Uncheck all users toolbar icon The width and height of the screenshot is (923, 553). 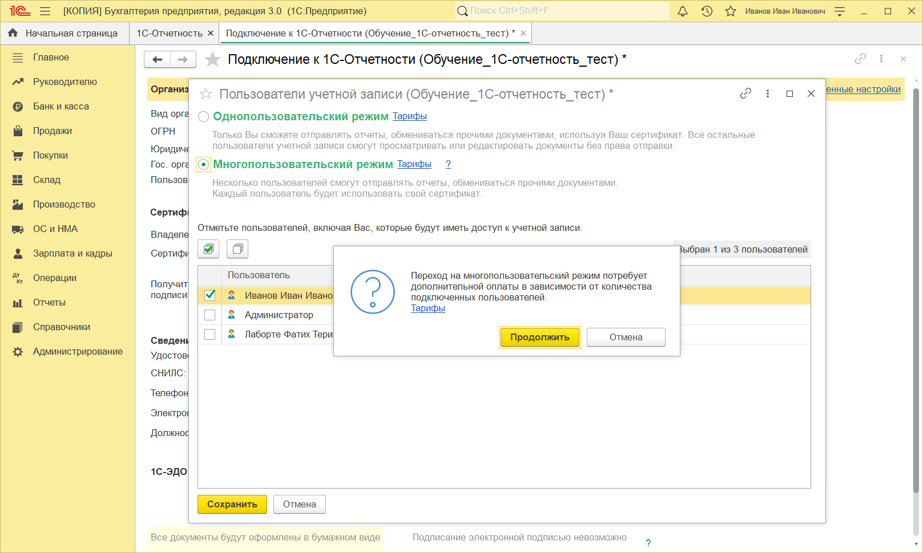[237, 249]
